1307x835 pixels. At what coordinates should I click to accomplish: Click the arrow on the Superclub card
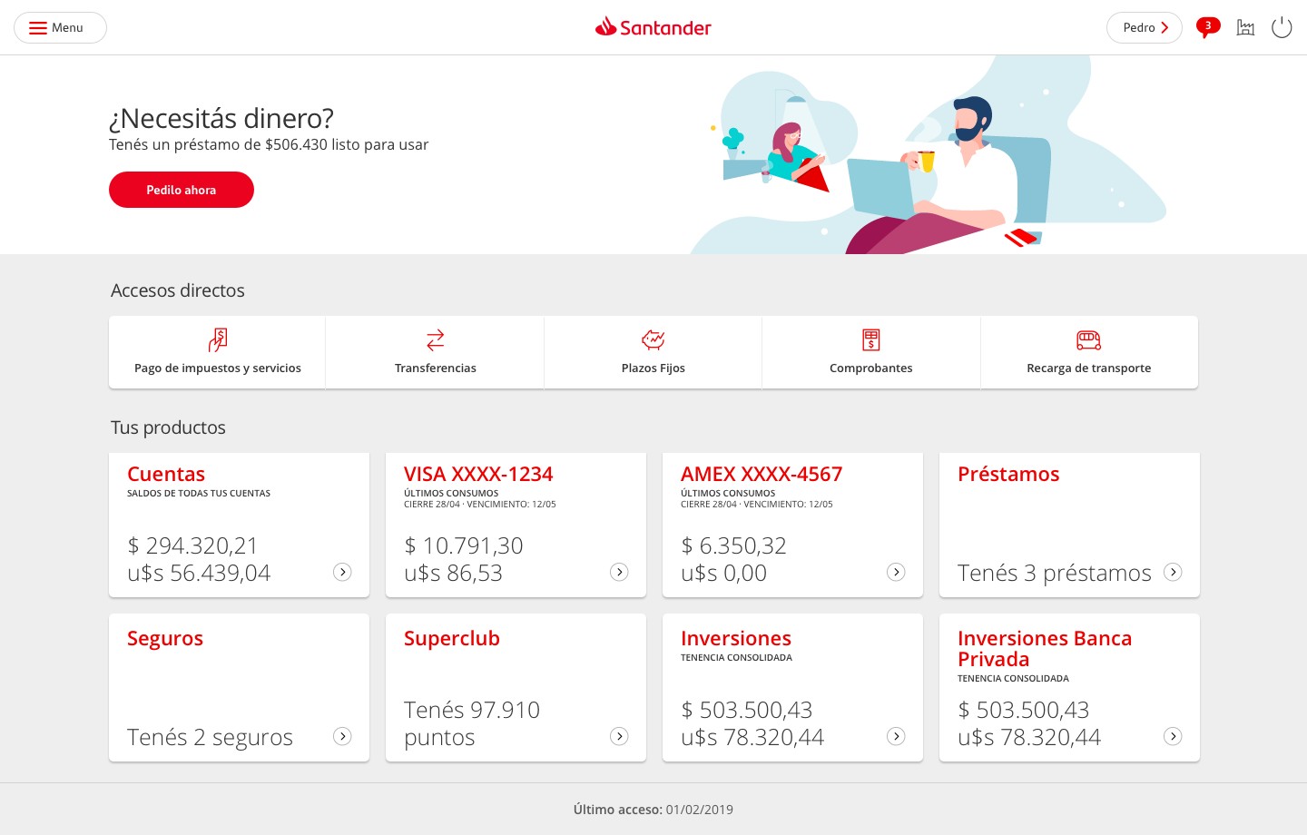[x=619, y=736]
